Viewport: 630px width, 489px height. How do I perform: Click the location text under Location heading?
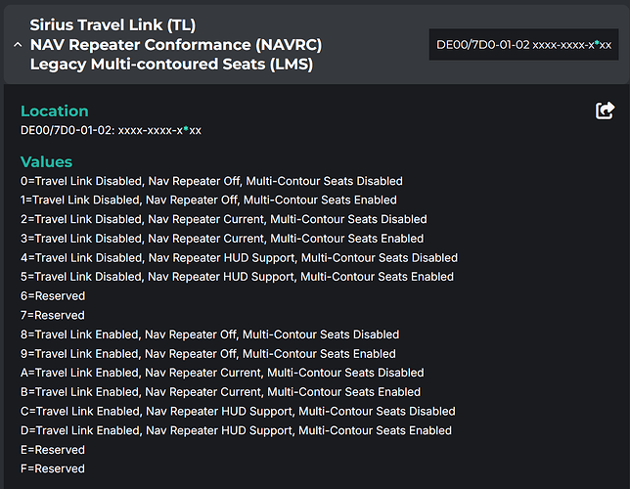111,130
